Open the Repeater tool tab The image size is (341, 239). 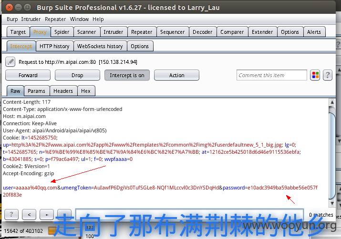(x=142, y=32)
